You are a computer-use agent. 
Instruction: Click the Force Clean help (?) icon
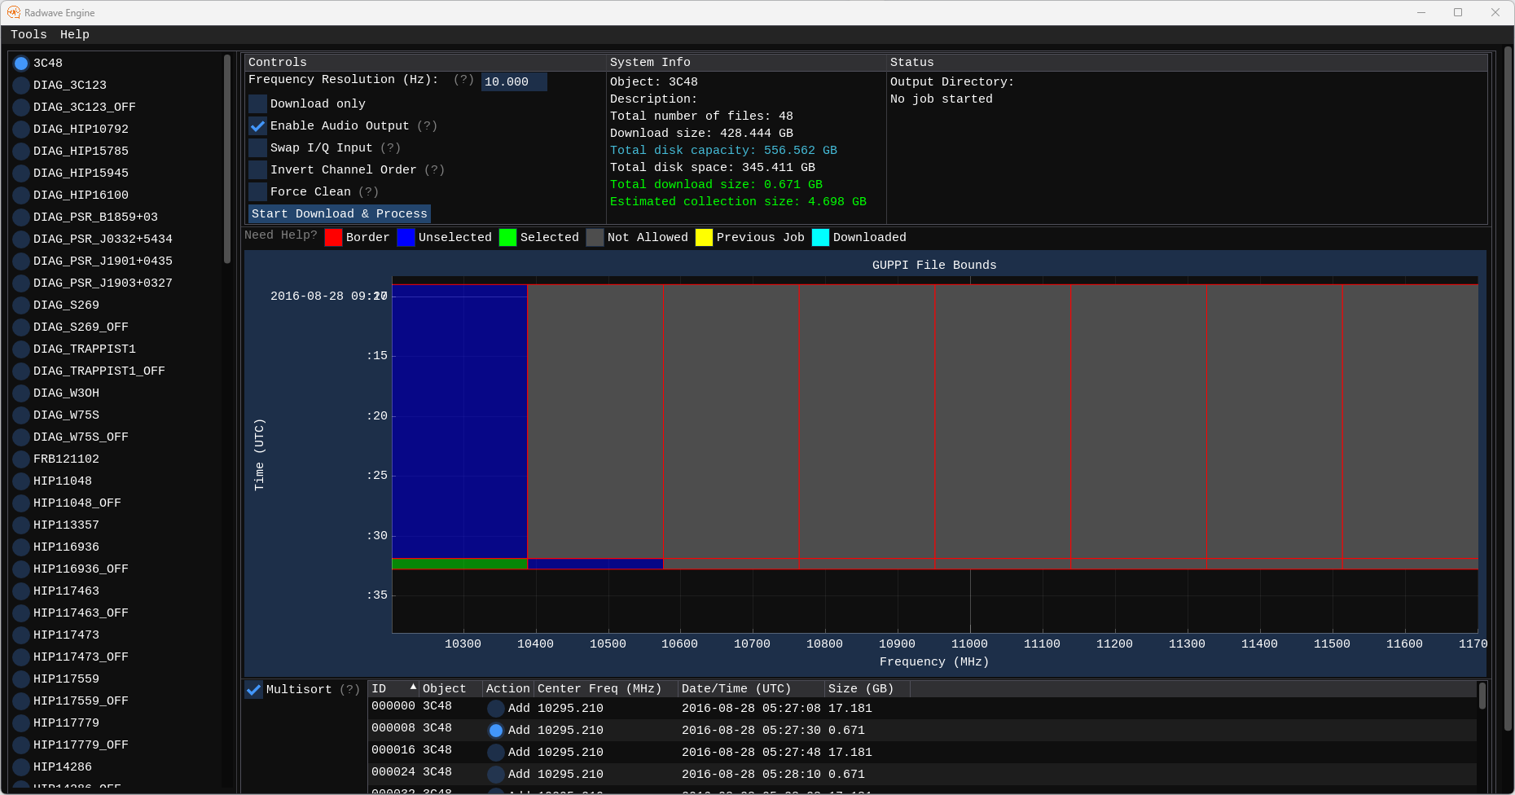coord(368,191)
